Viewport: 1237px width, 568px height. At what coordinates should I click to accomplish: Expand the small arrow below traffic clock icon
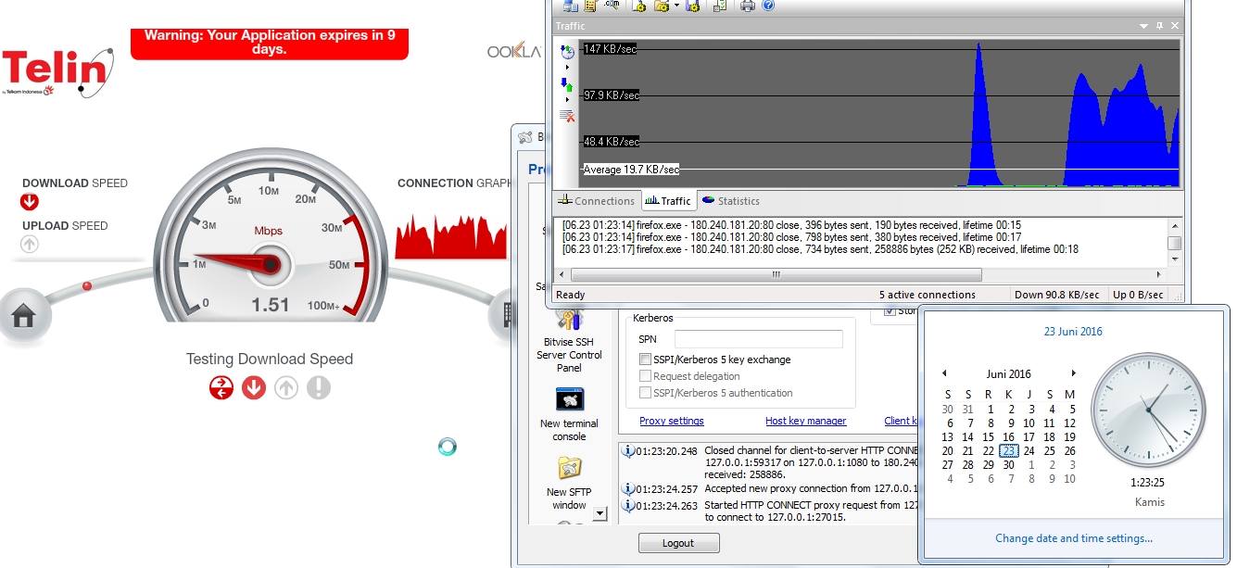(x=567, y=67)
